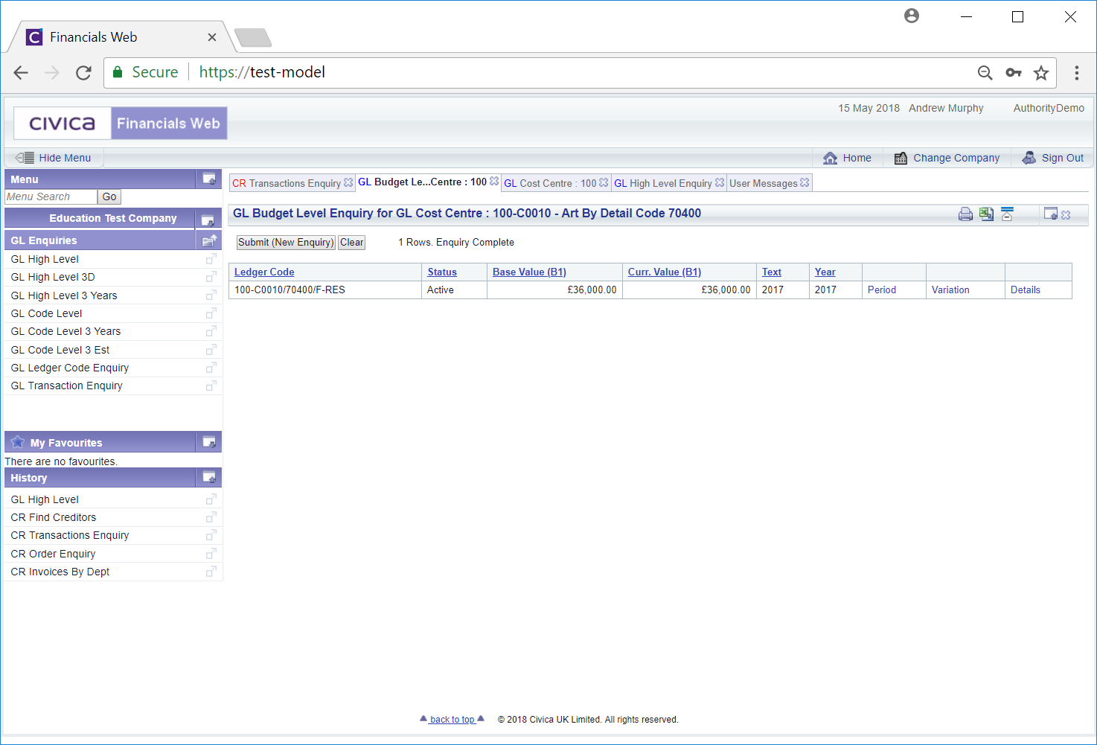Click Go next to Menu Search
Screen dimensions: 1097x745
click(109, 197)
